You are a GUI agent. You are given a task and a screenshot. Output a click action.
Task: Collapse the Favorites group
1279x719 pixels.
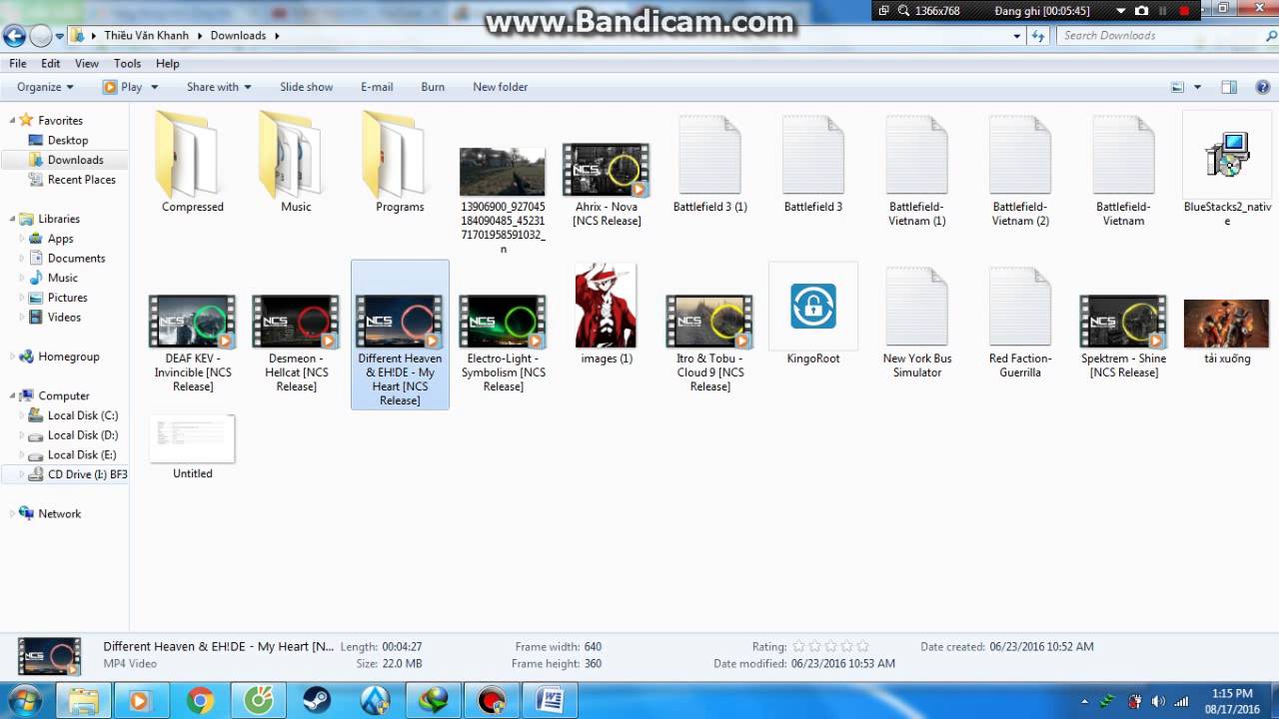tap(13, 120)
